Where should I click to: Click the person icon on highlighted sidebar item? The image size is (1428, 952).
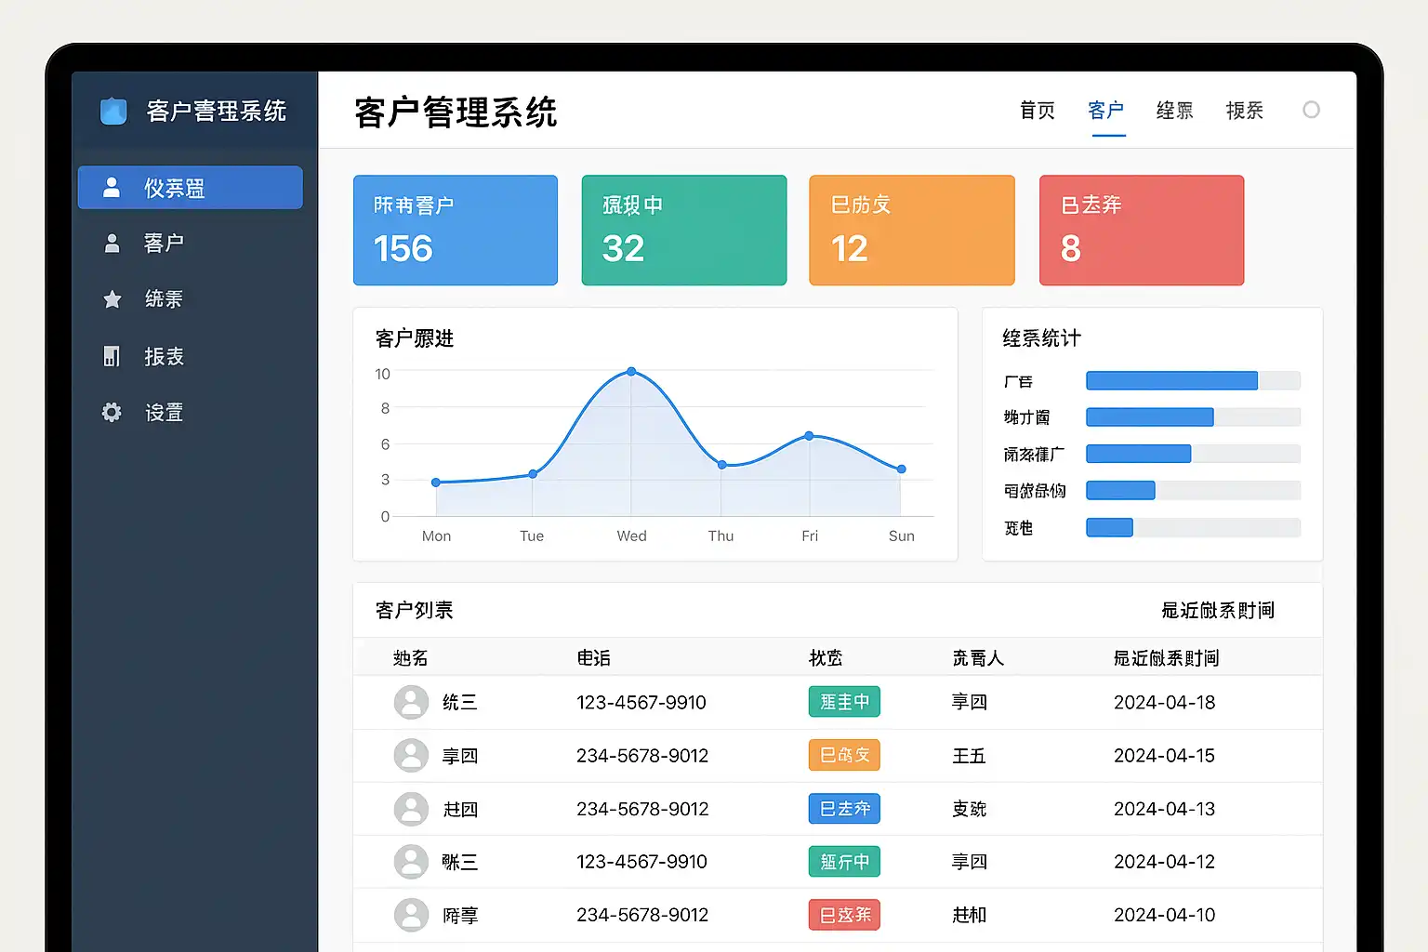[x=112, y=188]
